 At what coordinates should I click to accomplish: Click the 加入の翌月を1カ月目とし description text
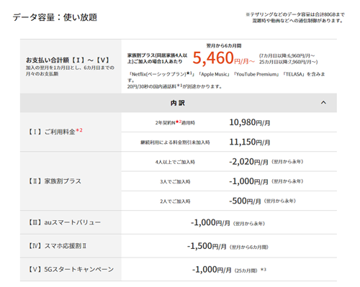[70, 70]
